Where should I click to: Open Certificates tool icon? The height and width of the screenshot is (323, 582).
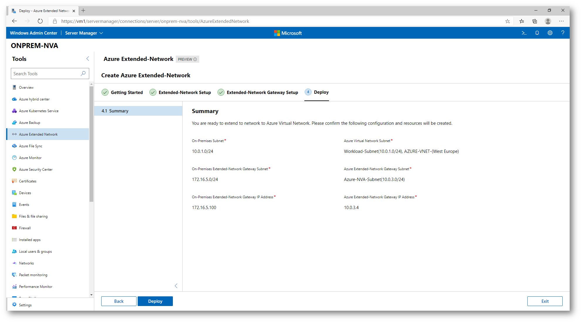tap(14, 181)
